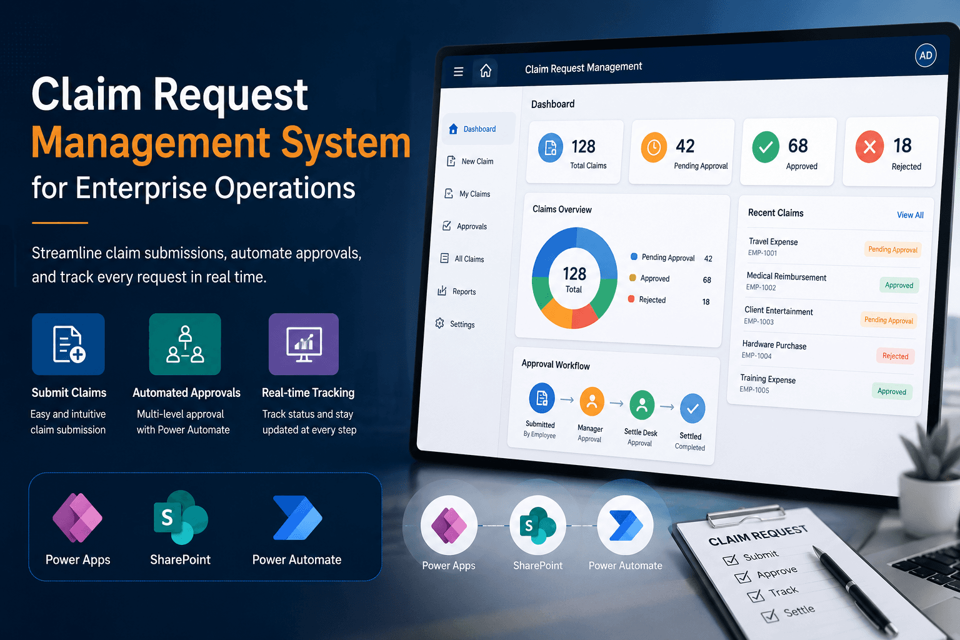
Task: Click the blue Total Claims document icon
Action: pos(551,148)
